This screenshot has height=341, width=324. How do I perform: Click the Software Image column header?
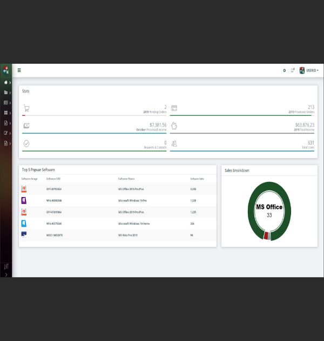(x=30, y=179)
